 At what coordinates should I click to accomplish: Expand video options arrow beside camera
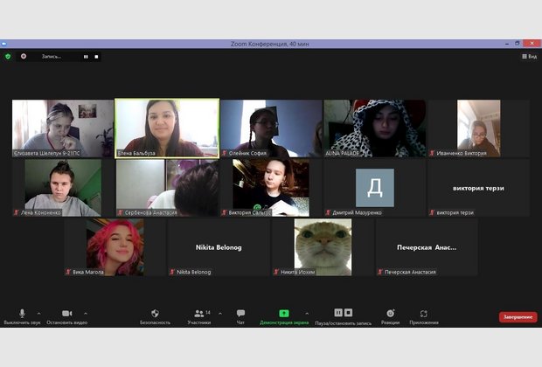(x=86, y=314)
